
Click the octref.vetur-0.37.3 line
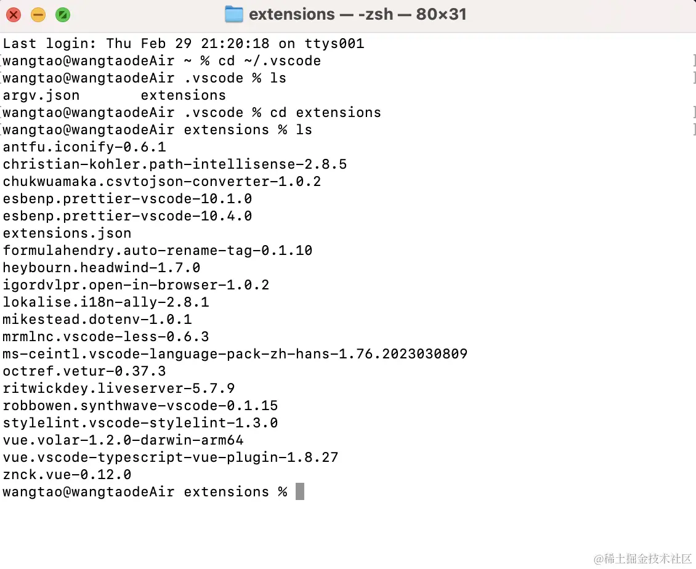pyautogui.click(x=84, y=371)
